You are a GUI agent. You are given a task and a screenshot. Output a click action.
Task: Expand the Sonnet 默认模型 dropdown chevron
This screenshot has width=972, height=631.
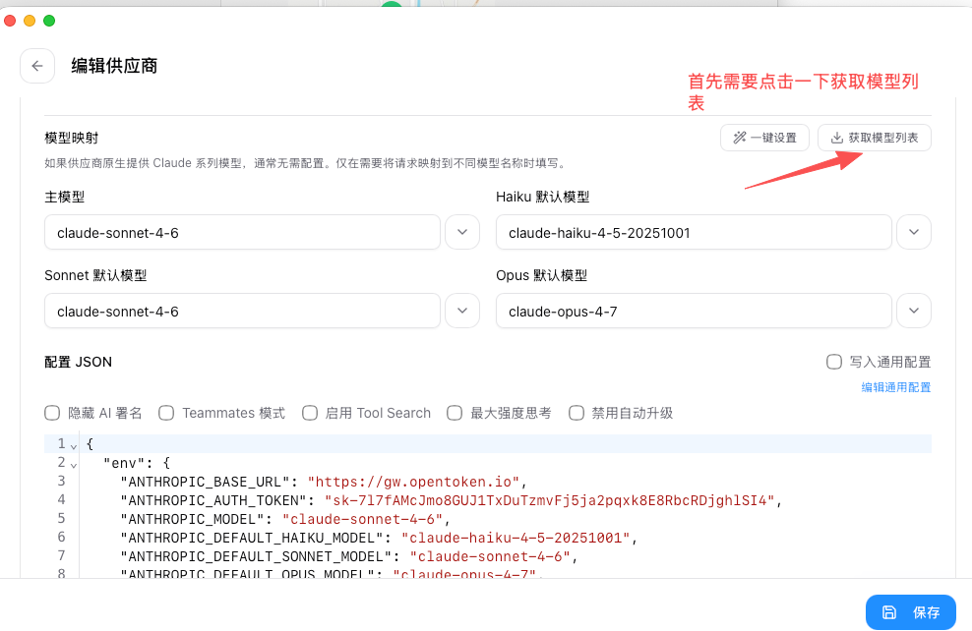coord(462,311)
